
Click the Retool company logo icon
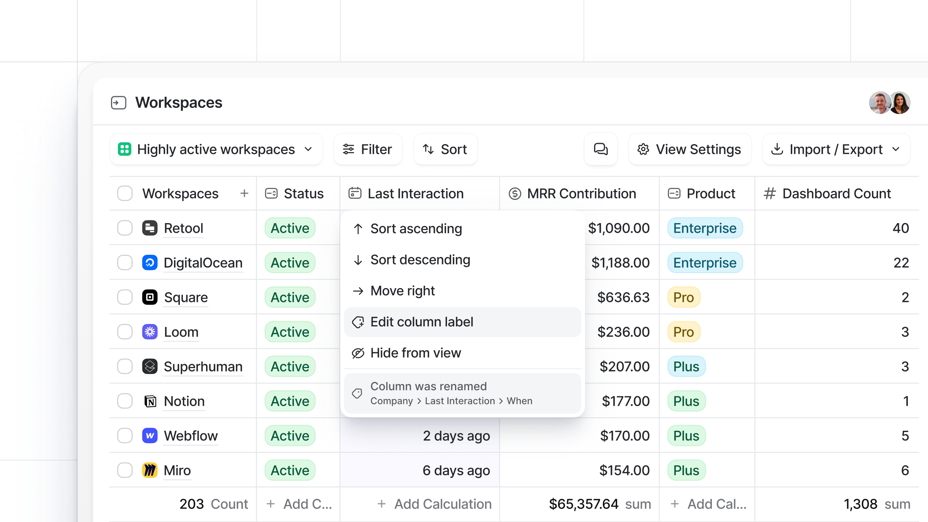[150, 228]
